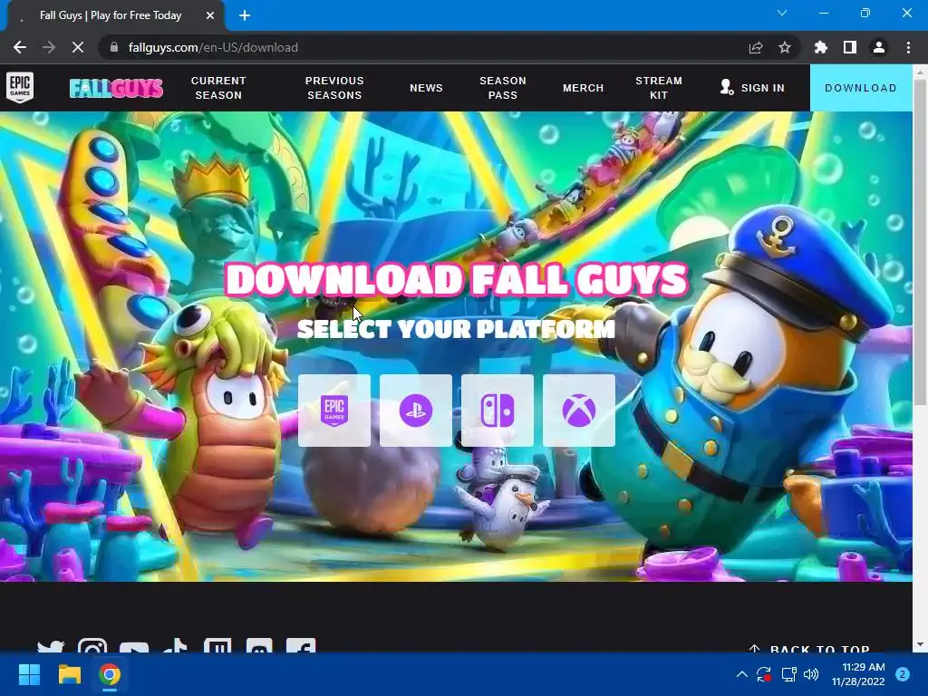
Task: Bookmark this page with star
Action: coord(785,47)
